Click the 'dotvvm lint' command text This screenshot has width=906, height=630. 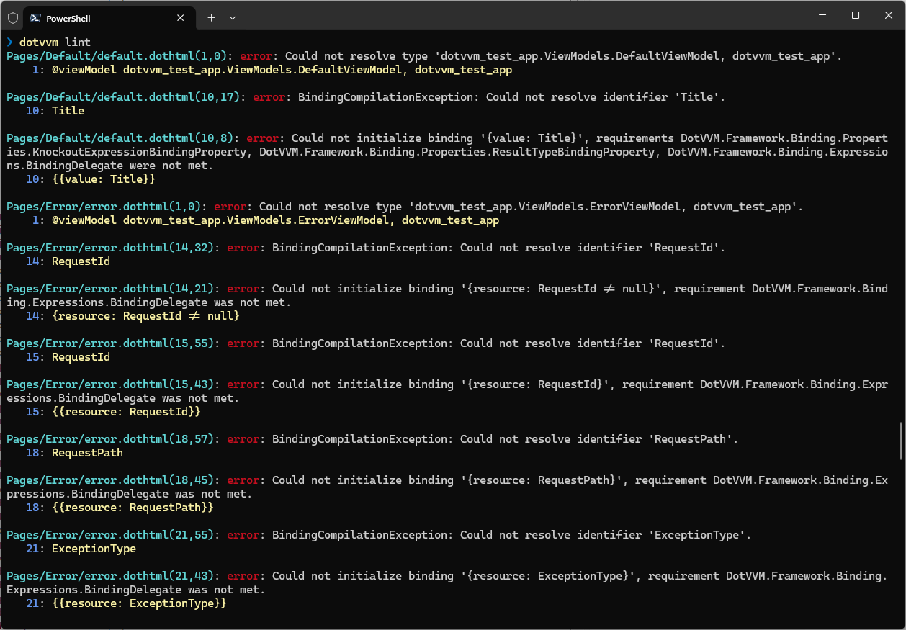point(55,42)
